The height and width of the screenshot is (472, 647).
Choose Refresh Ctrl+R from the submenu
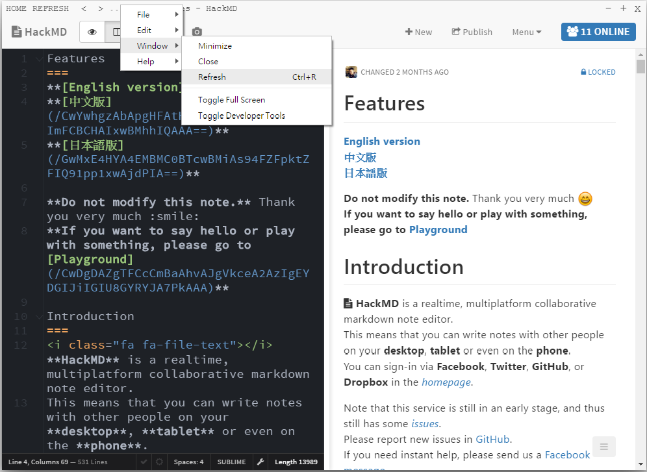(x=257, y=77)
